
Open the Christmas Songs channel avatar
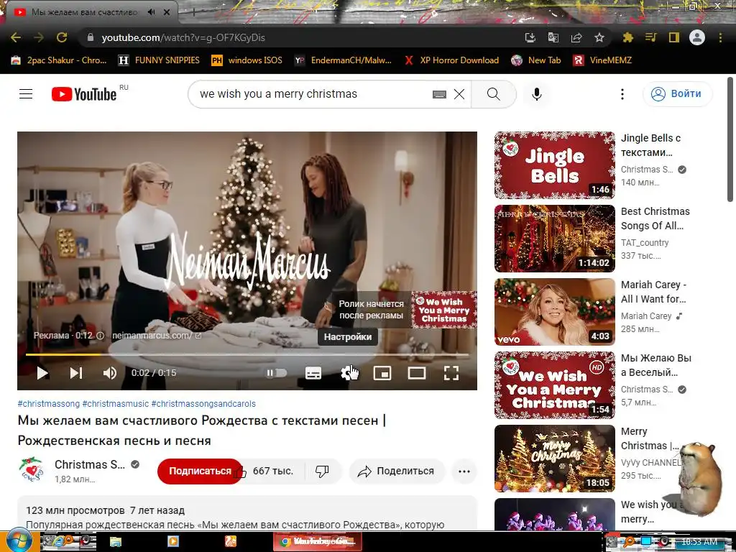(x=31, y=470)
